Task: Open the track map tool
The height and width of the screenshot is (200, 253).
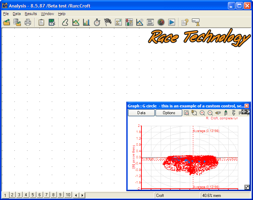Action: (65, 22)
